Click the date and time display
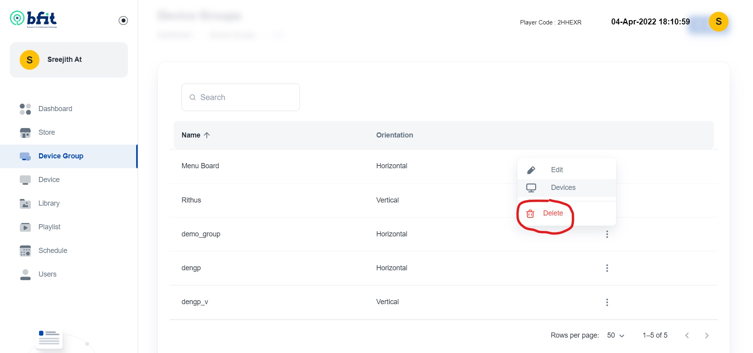The image size is (753, 353). click(650, 22)
